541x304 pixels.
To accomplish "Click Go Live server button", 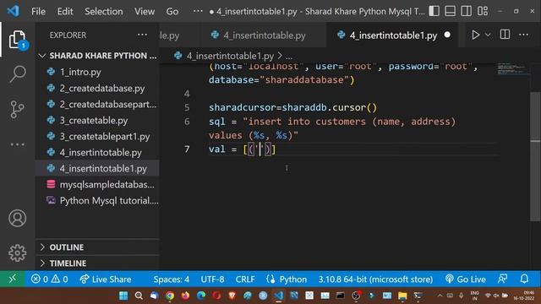I will (466, 280).
